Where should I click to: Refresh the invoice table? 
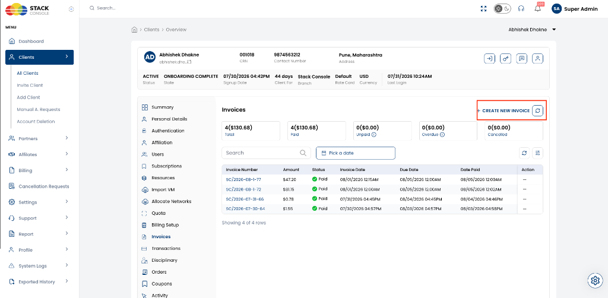coord(524,153)
